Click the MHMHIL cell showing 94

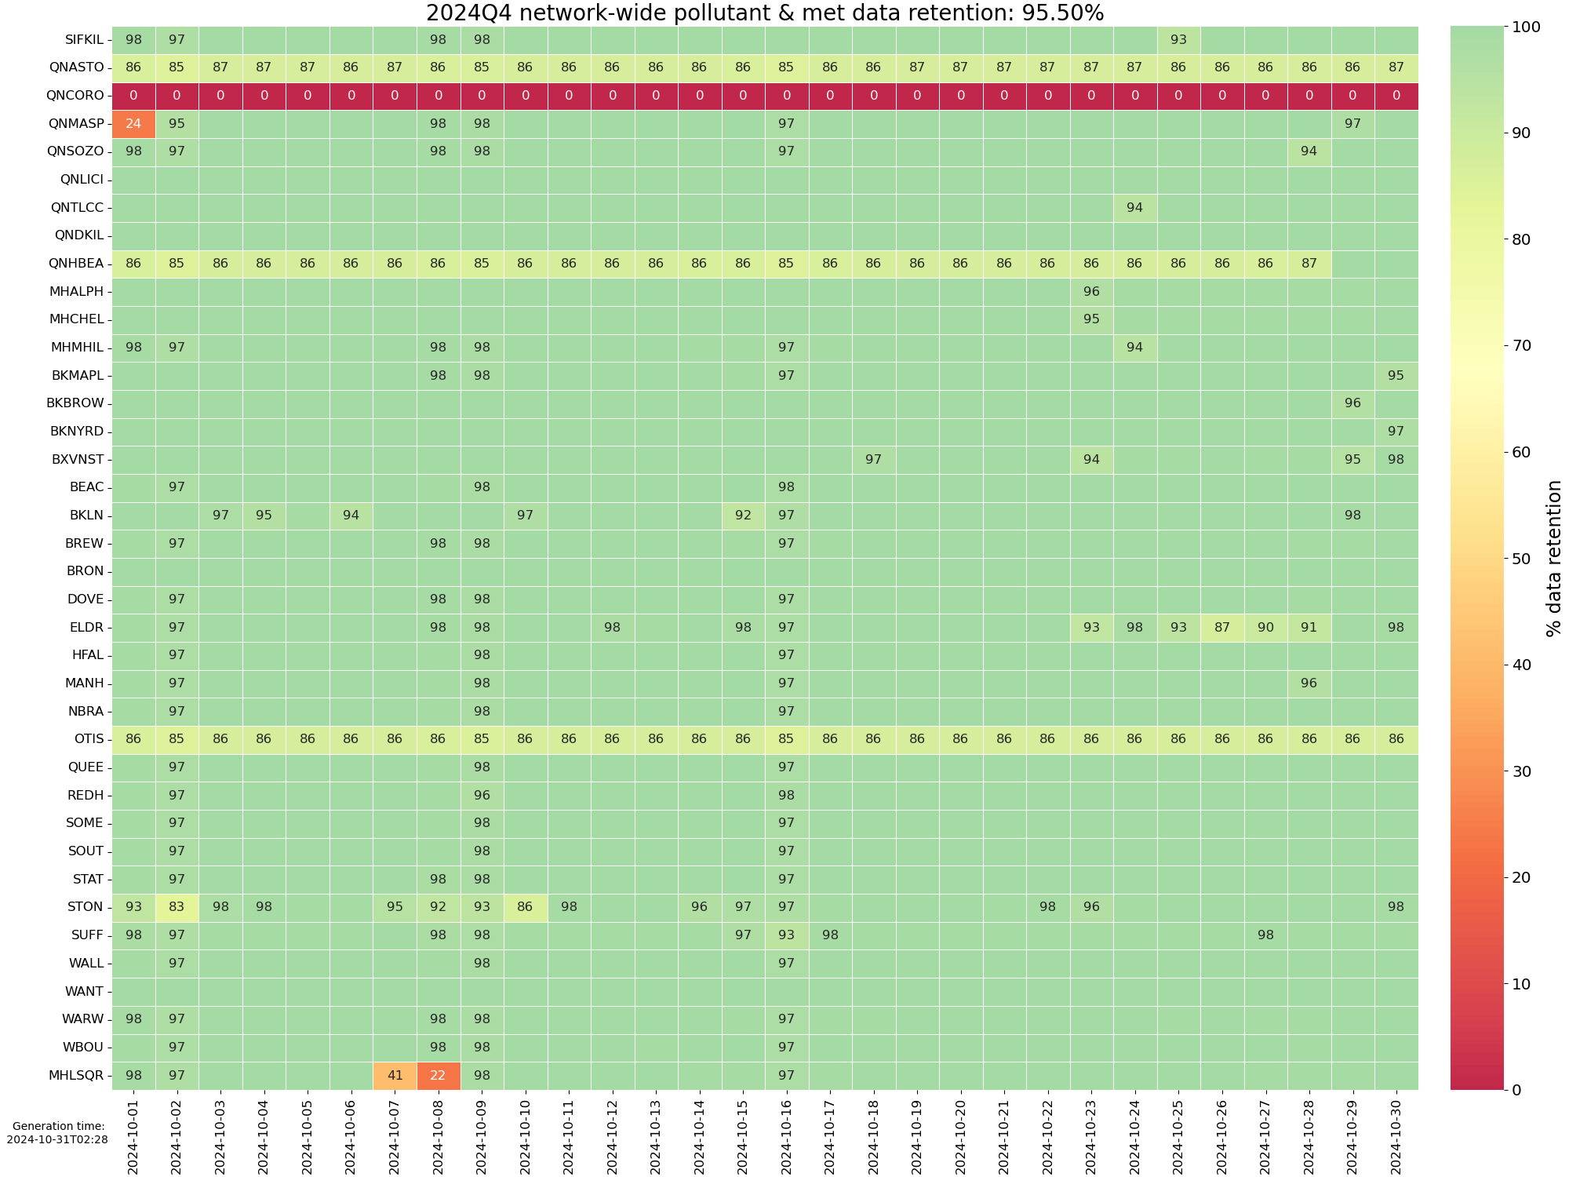click(1134, 347)
